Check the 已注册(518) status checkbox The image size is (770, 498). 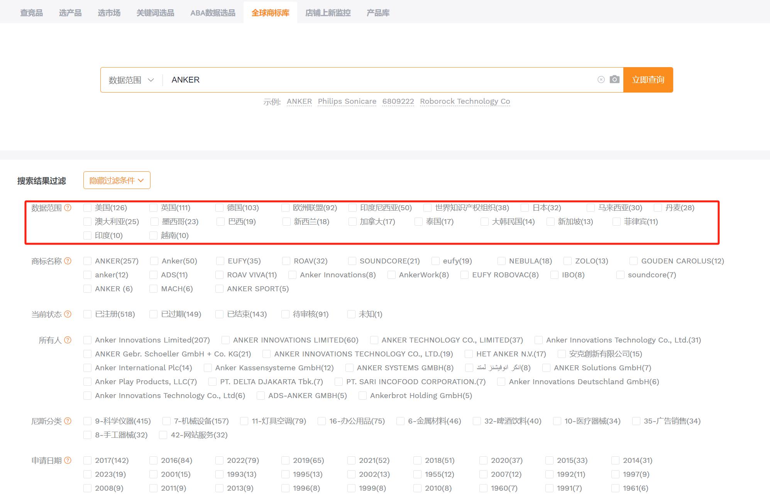pos(88,314)
